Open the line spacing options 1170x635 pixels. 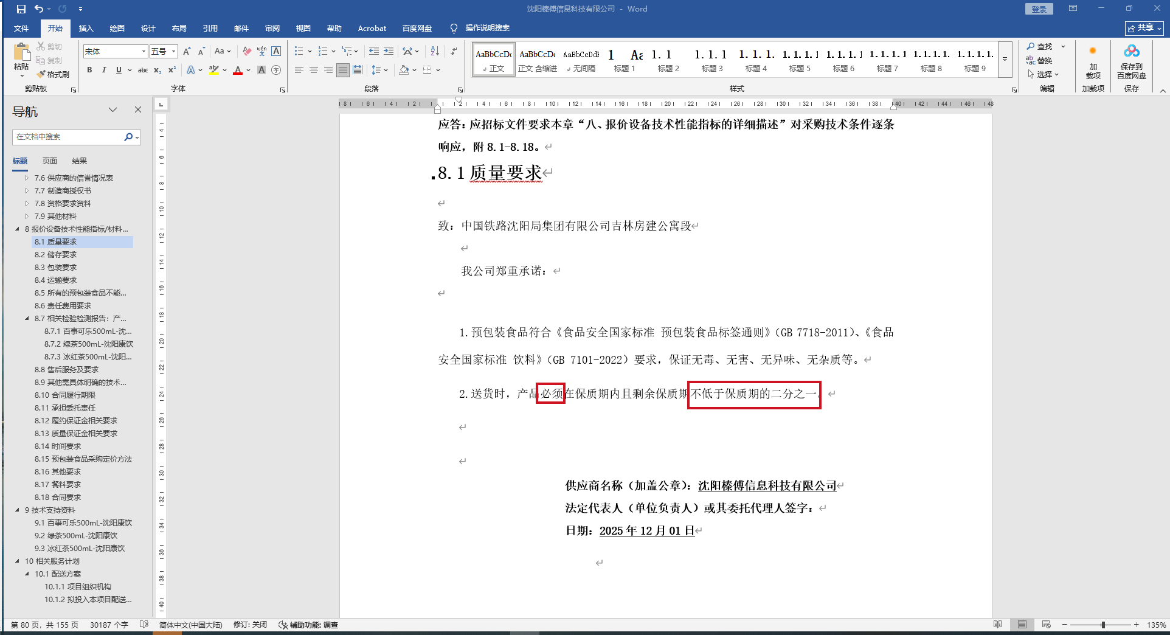[376, 70]
